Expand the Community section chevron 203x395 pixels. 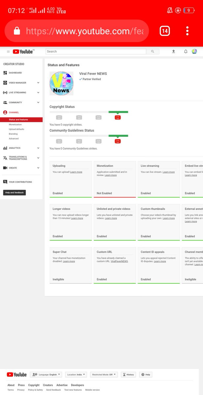pyautogui.click(x=38, y=102)
